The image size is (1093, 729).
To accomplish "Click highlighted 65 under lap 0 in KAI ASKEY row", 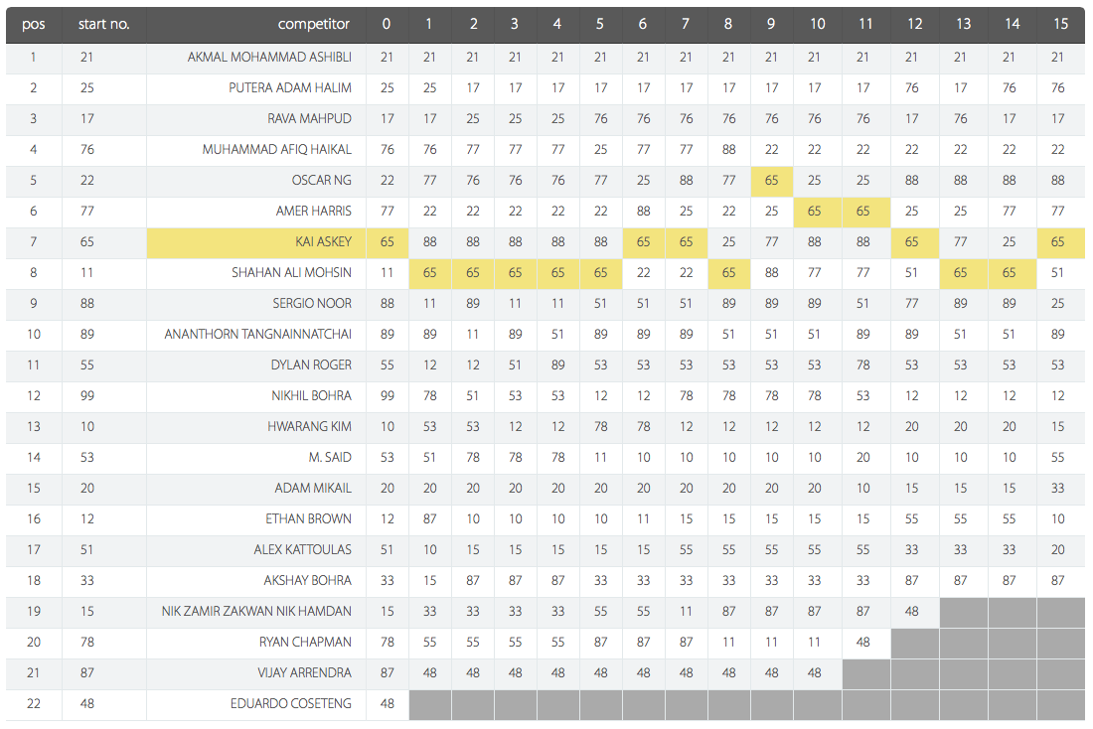I will click(387, 241).
